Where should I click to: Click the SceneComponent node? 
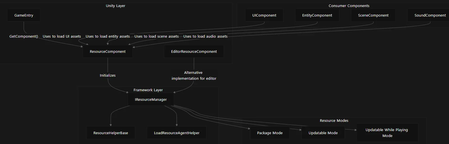(x=373, y=15)
